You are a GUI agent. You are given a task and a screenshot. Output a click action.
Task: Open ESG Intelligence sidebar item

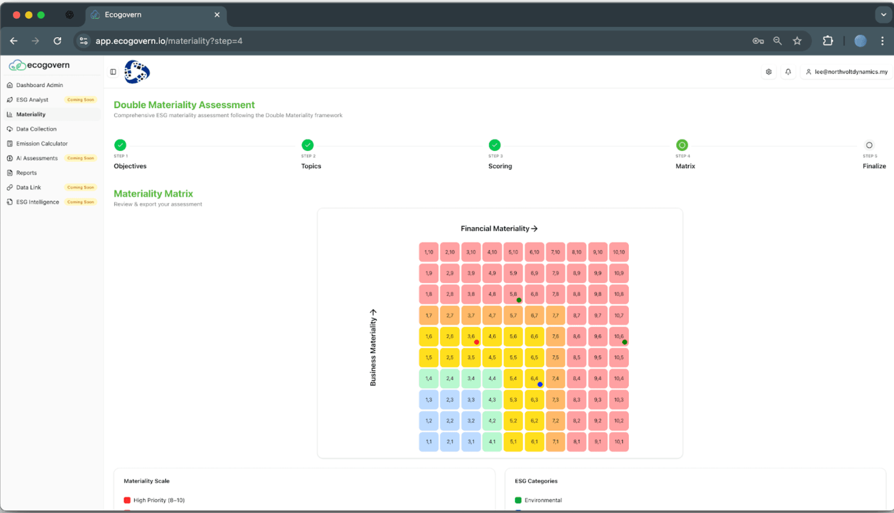coord(51,202)
